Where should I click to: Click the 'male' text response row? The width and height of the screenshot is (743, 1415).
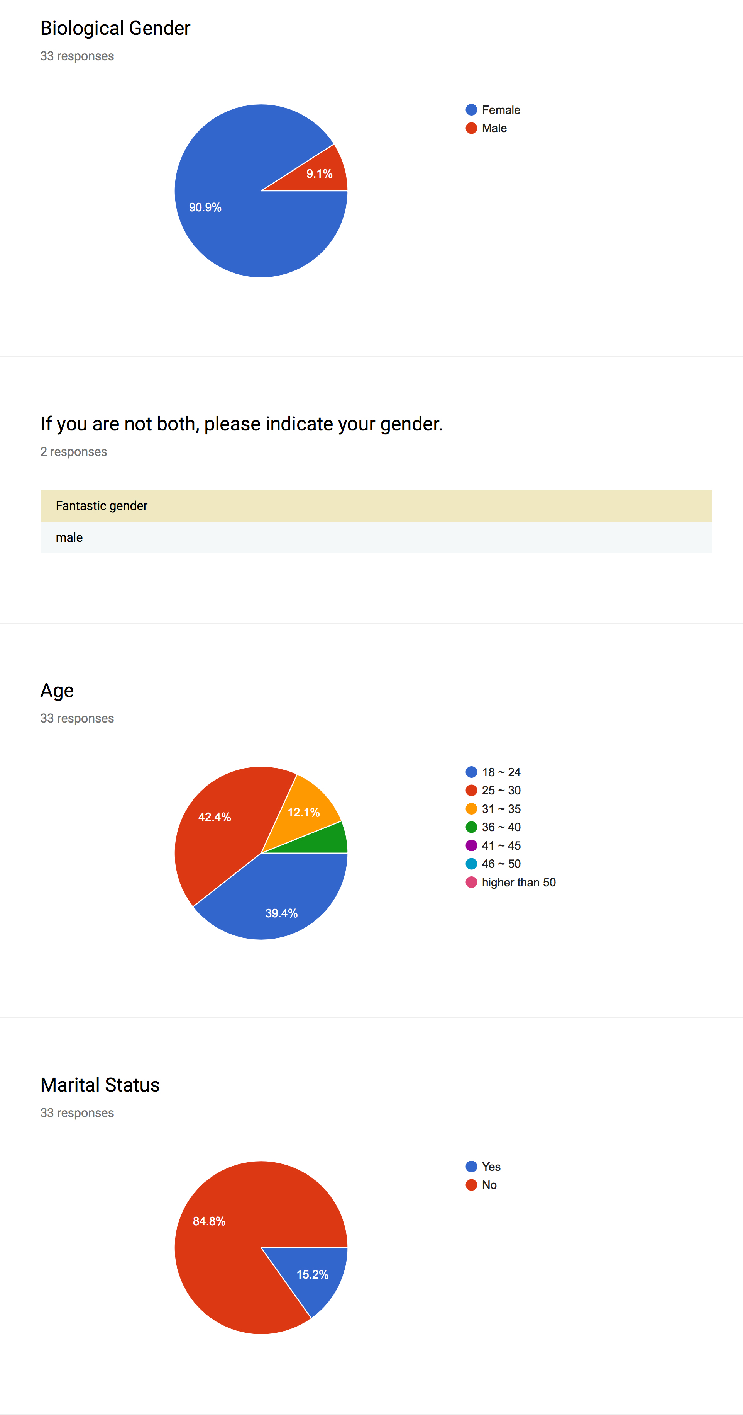point(376,537)
